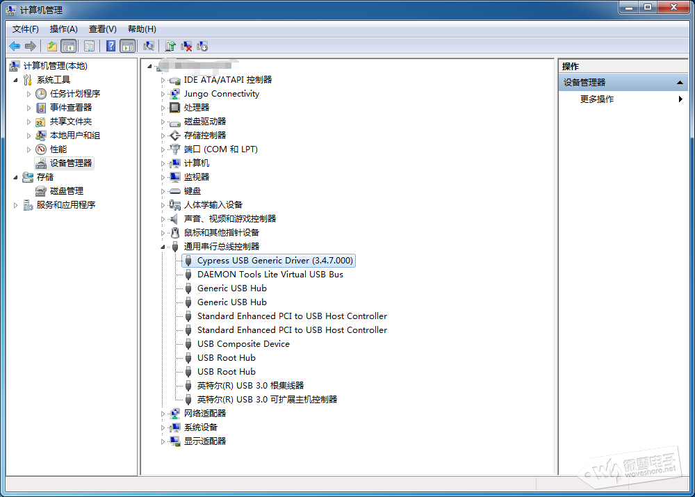The height and width of the screenshot is (497, 695).
Task: Click the 处理器 chip icon
Action: [x=175, y=108]
